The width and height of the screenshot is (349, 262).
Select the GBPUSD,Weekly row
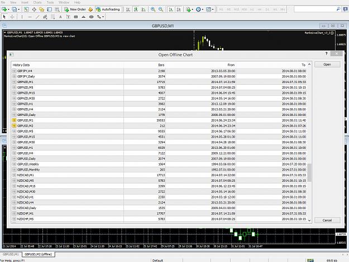click(x=159, y=164)
